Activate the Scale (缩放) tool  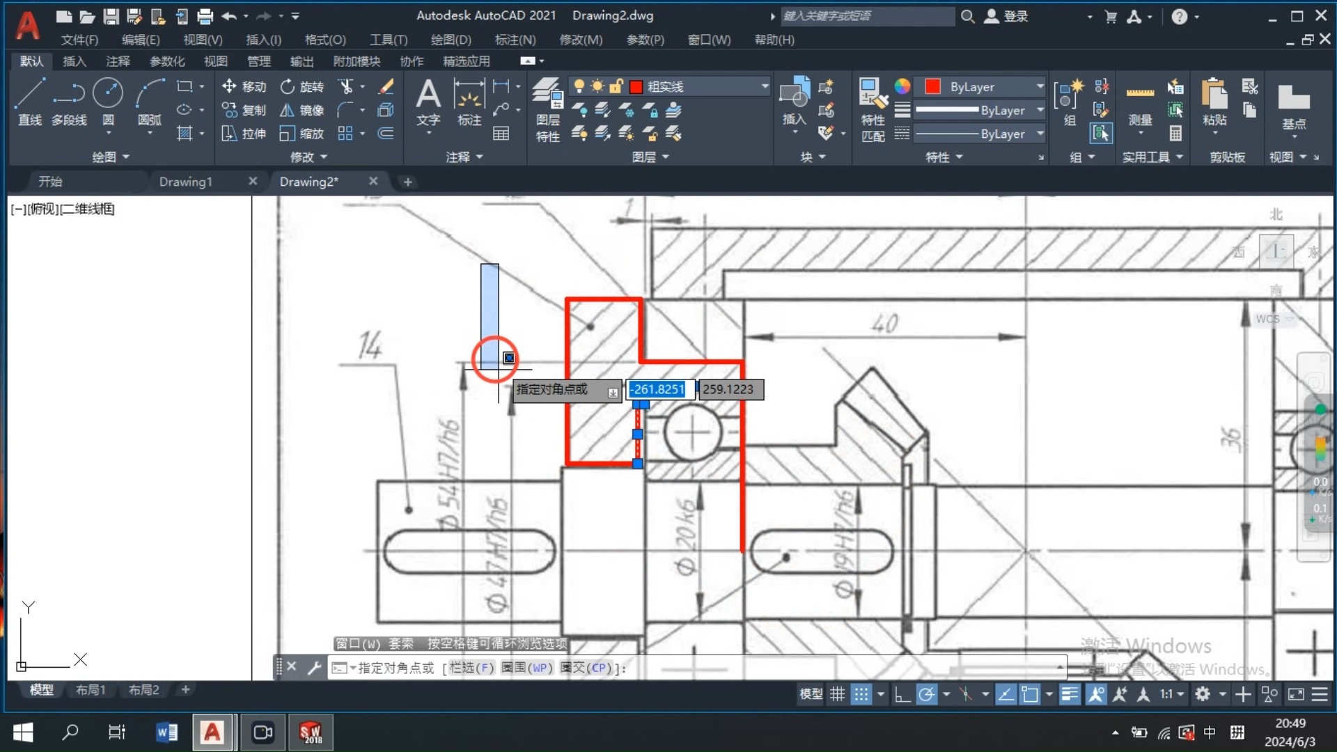tap(302, 134)
